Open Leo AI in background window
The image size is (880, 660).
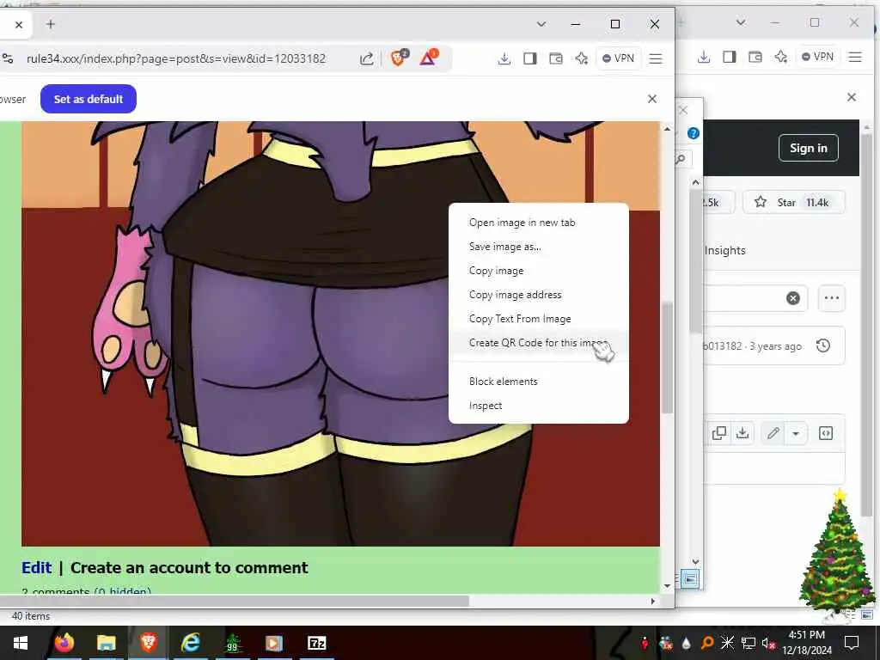pyautogui.click(x=780, y=57)
